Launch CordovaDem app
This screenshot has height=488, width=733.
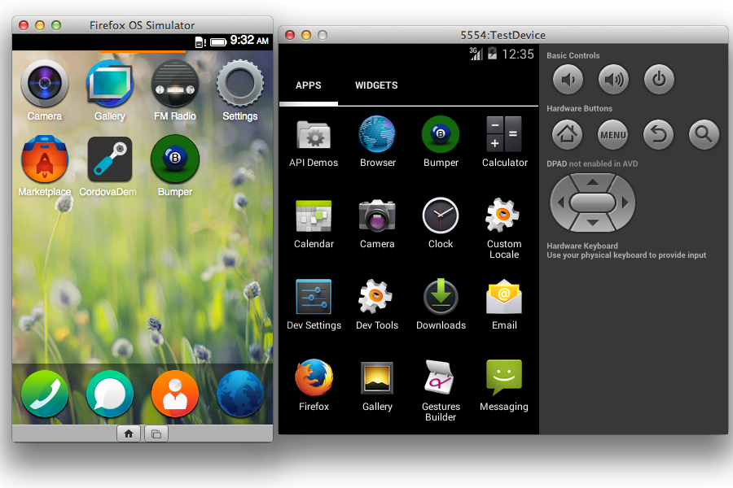pyautogui.click(x=110, y=159)
